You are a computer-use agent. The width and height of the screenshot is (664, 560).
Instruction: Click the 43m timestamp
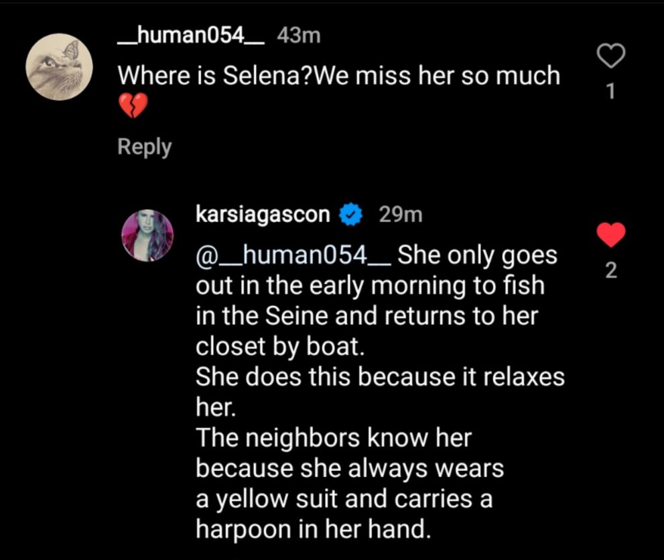[x=298, y=36]
